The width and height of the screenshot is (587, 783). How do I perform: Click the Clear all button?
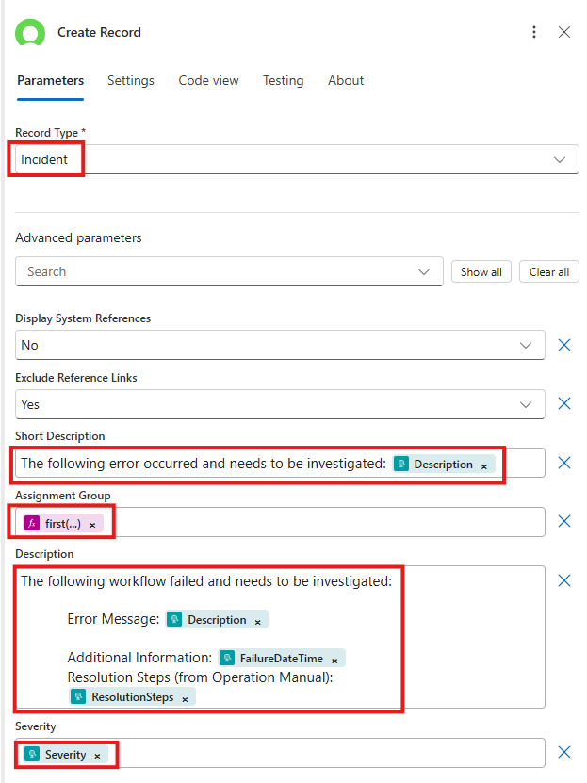click(x=548, y=271)
